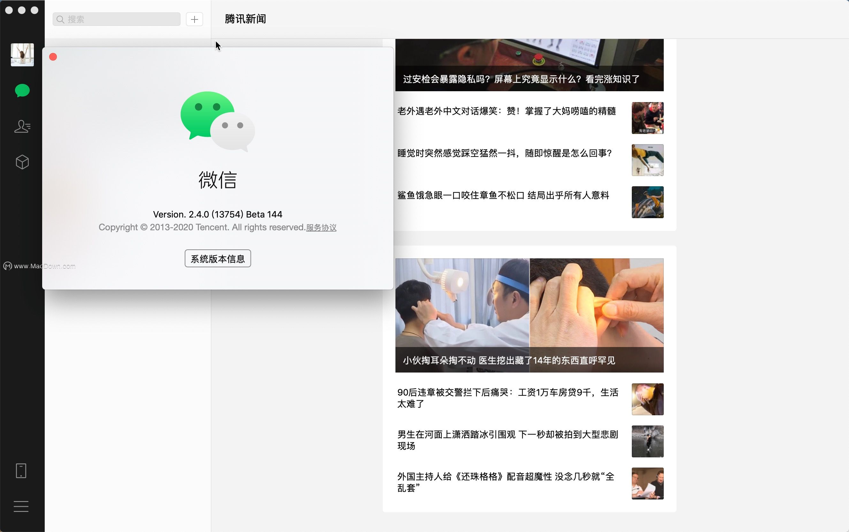Click the 系统版本信息 button

pos(218,259)
